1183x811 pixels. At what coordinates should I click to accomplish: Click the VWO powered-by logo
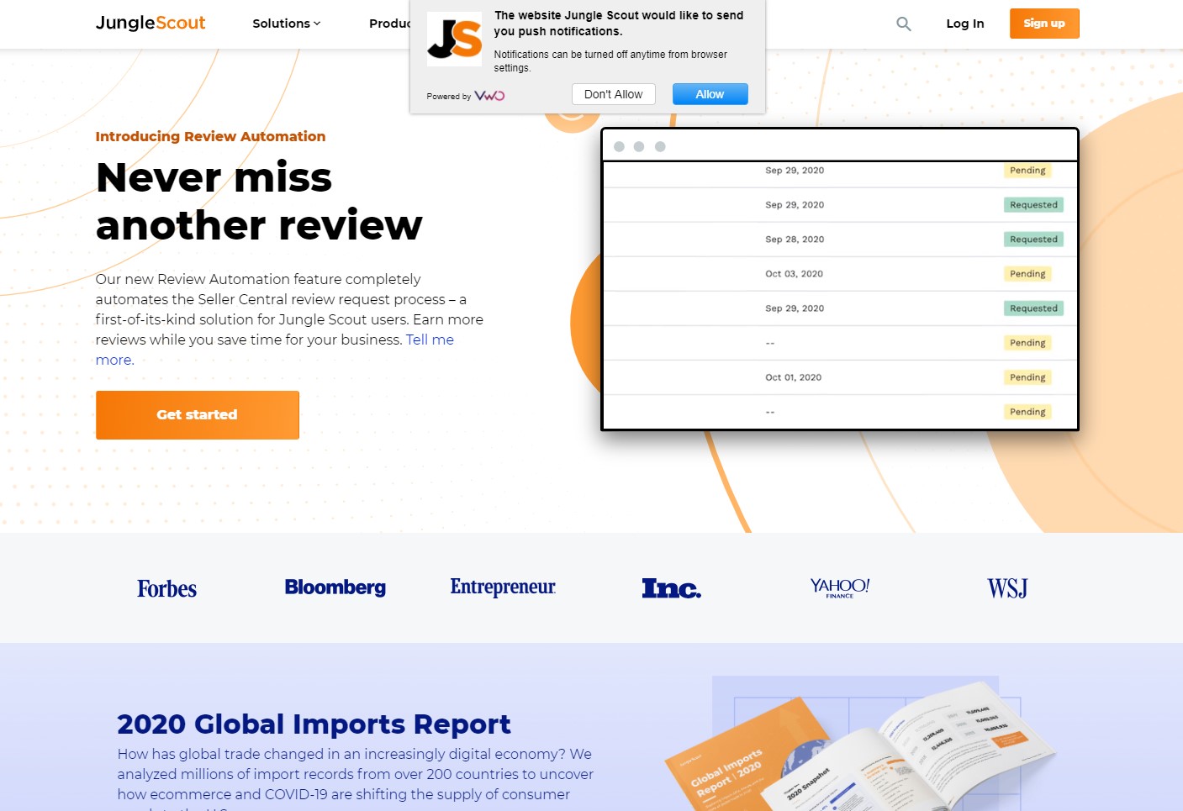[489, 96]
